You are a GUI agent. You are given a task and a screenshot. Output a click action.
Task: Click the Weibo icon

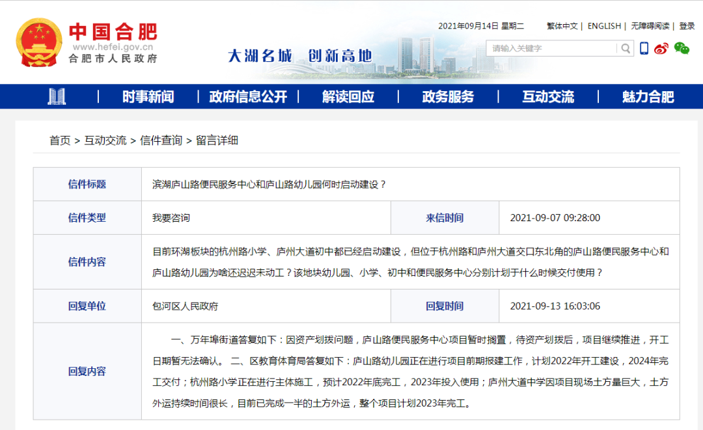point(661,48)
